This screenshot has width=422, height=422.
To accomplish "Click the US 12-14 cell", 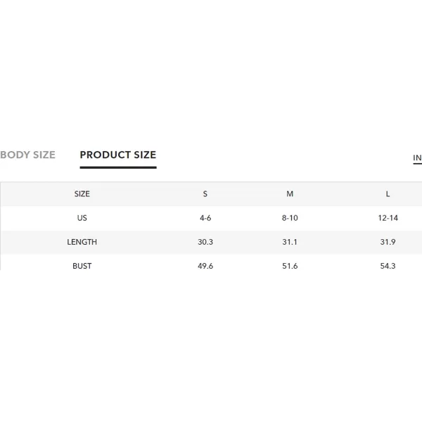I will pyautogui.click(x=388, y=218).
